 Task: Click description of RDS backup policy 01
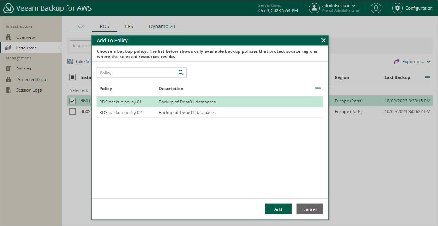tap(187, 102)
